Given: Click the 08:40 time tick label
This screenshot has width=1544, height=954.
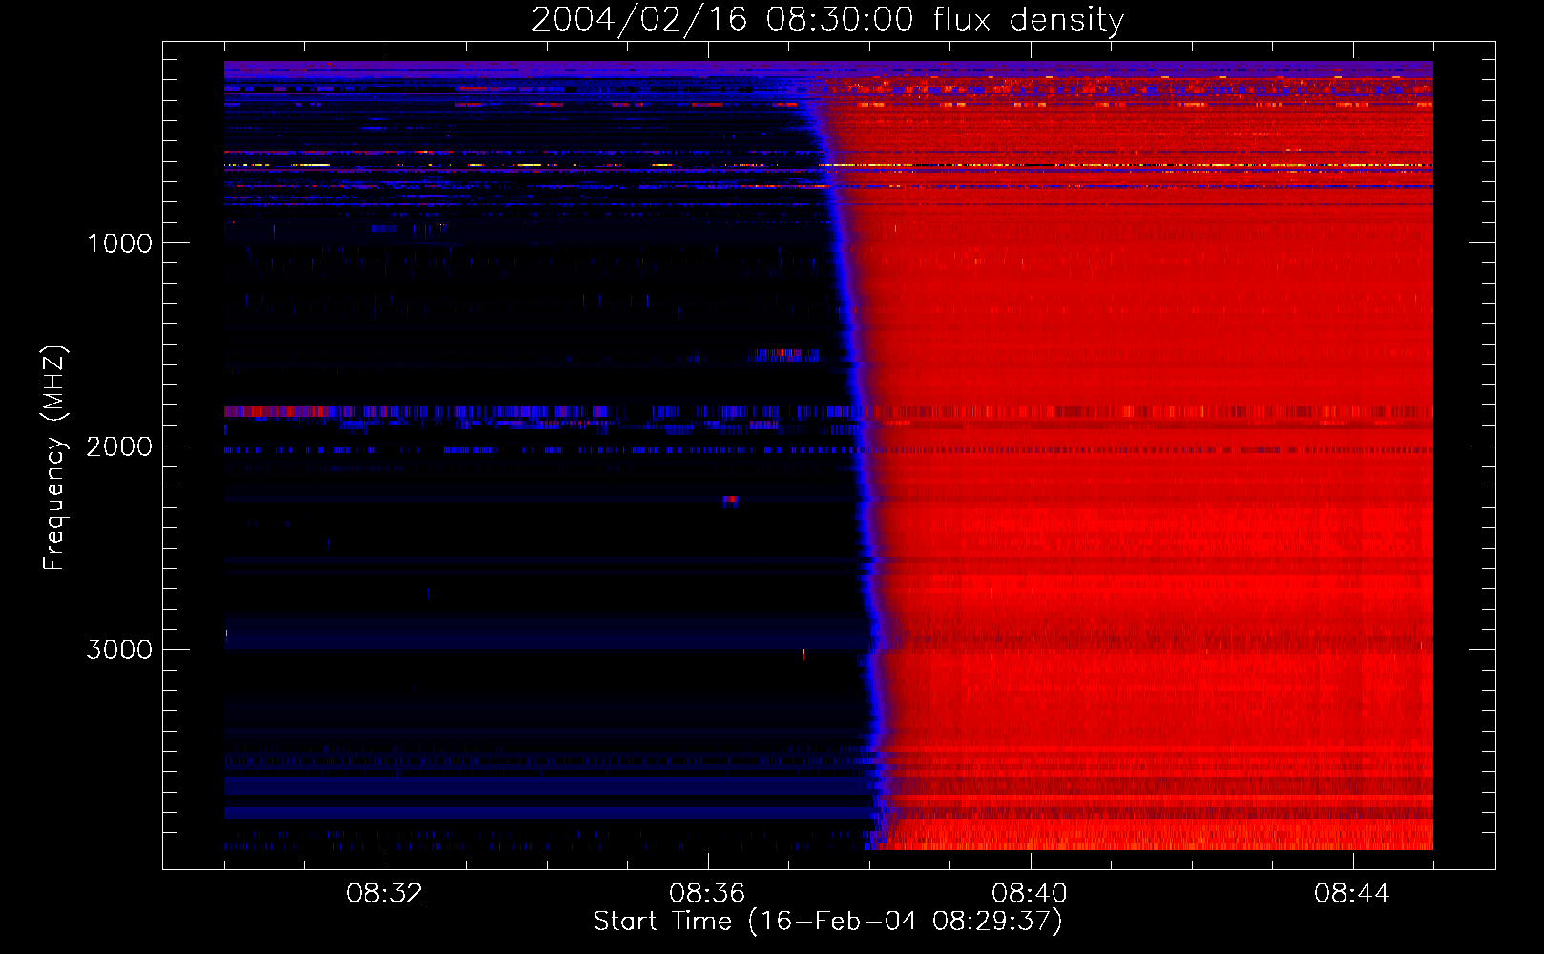Looking at the screenshot, I should point(1030,894).
